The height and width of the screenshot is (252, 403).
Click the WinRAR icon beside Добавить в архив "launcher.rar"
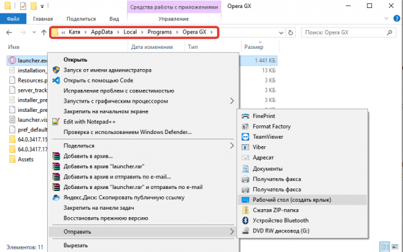[56, 166]
